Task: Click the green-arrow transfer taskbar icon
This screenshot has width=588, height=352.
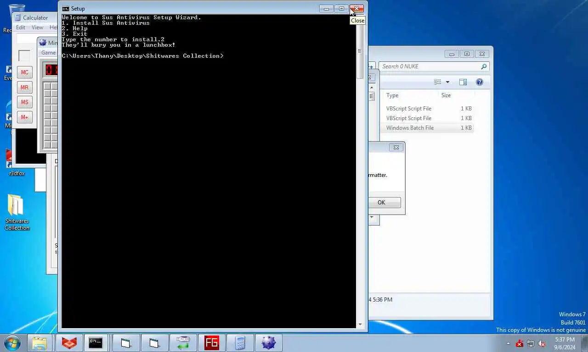Action: (x=183, y=343)
